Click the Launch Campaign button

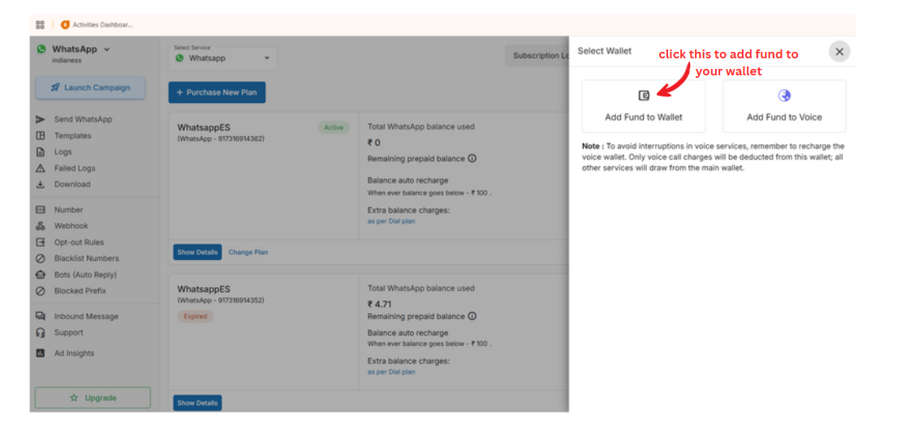[x=91, y=88]
